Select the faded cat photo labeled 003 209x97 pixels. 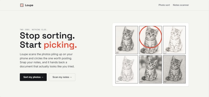(x=174, y=40)
